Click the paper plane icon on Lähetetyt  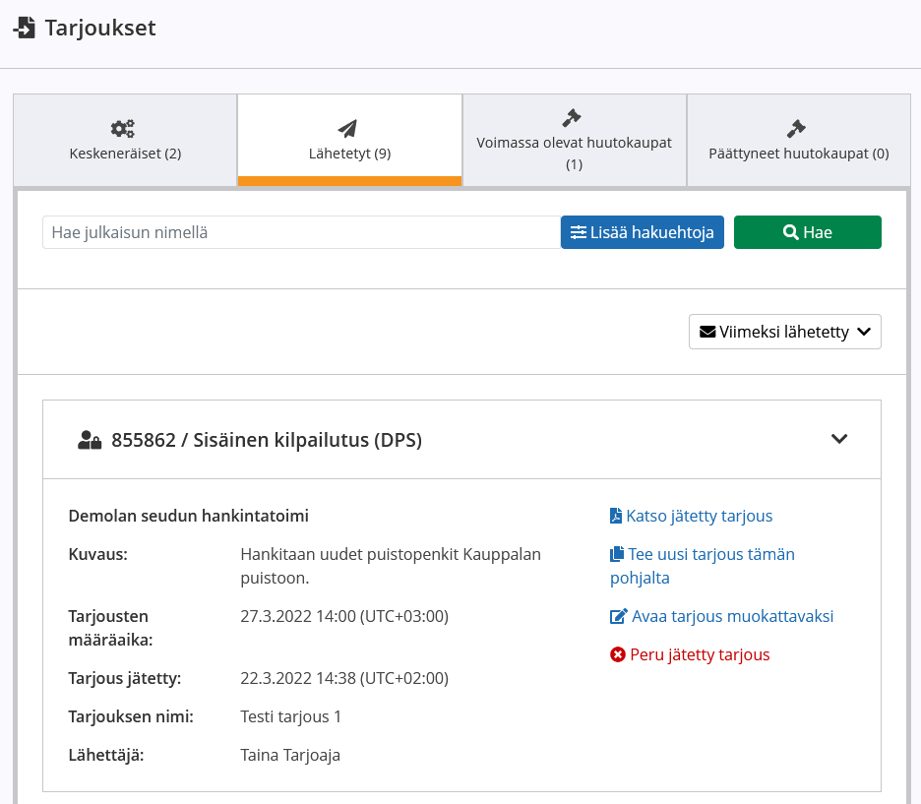347,129
